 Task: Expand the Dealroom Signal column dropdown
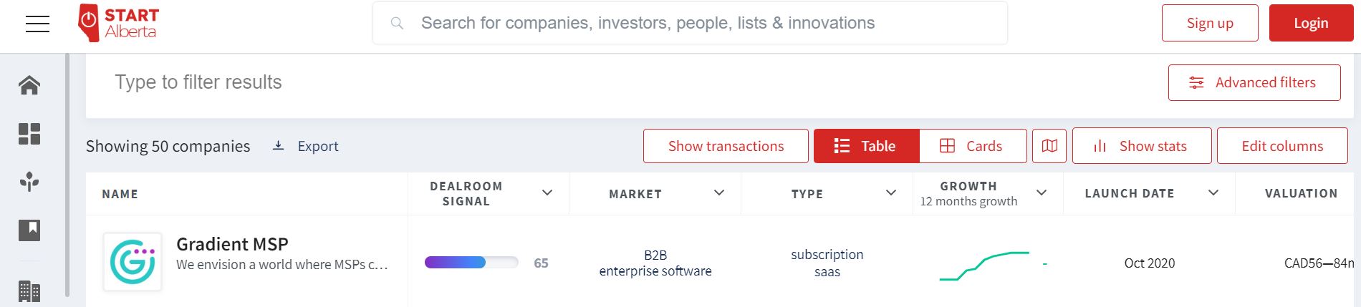coord(547,193)
